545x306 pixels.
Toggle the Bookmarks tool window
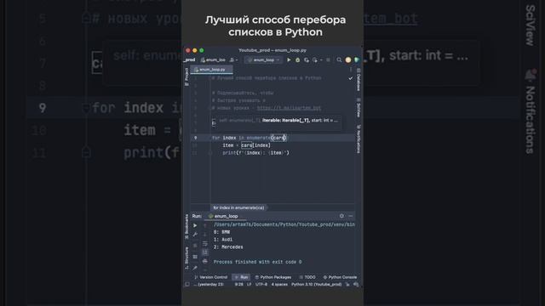tap(186, 227)
